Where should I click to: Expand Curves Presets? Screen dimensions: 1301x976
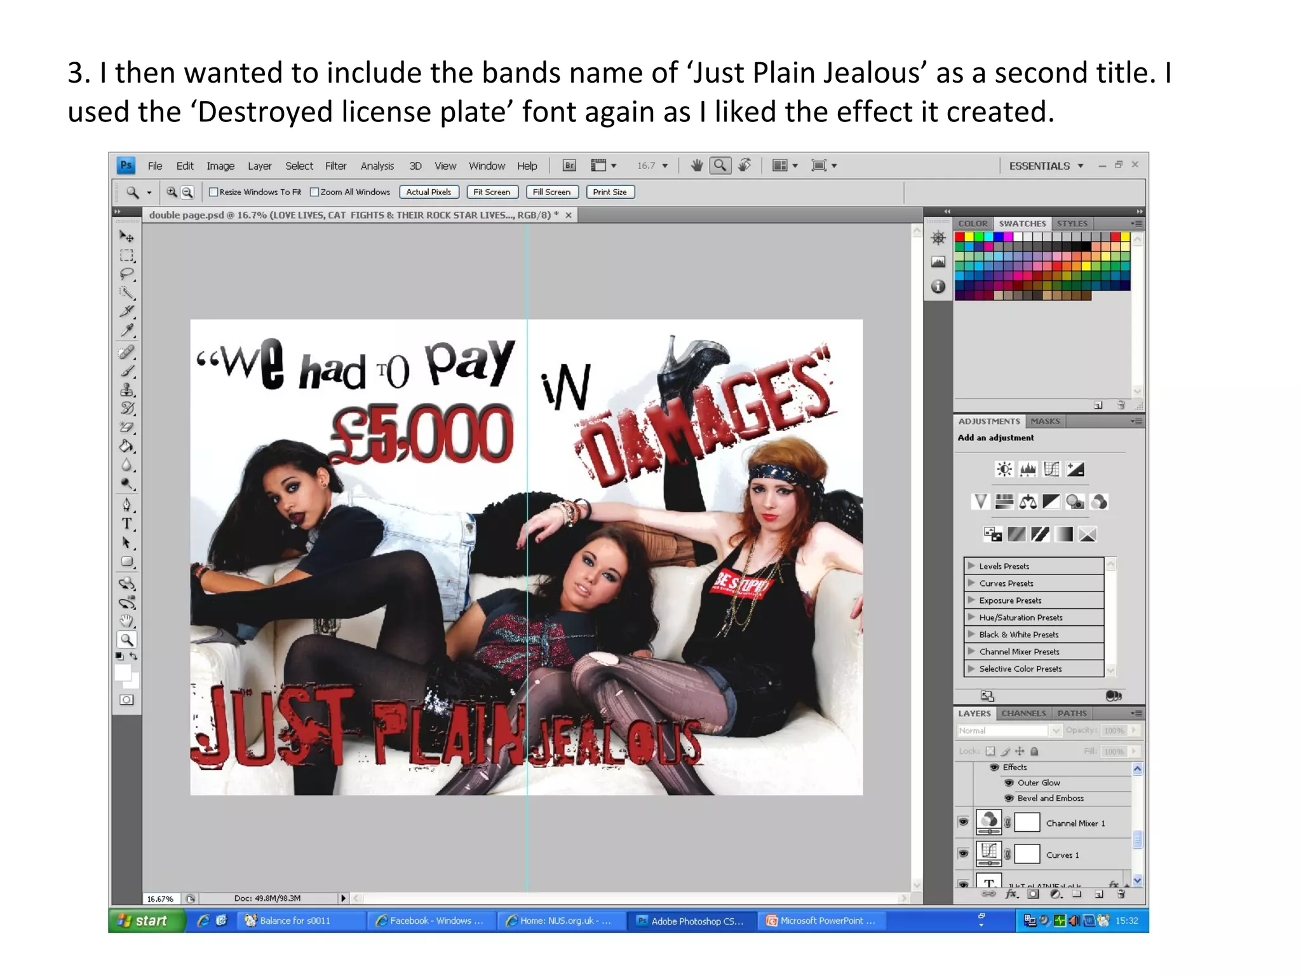pyautogui.click(x=971, y=583)
